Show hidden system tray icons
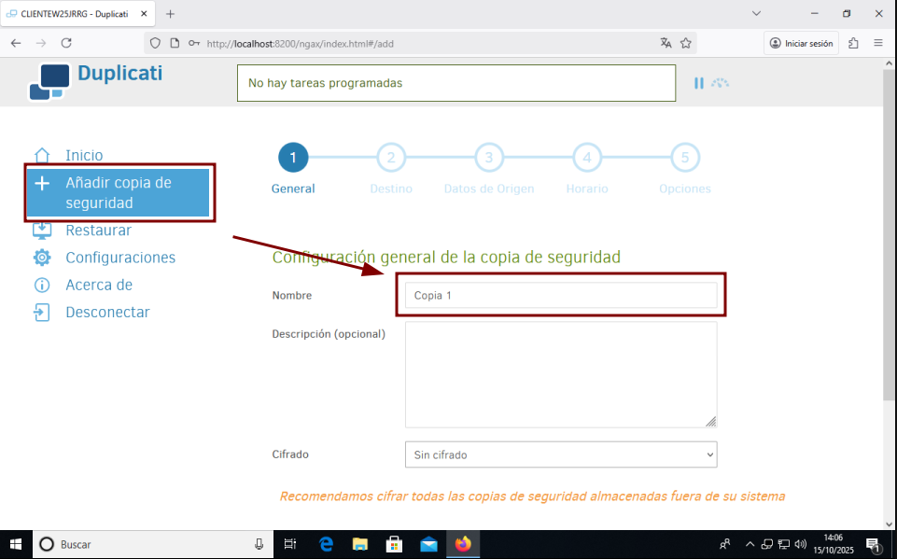Screen dimensions: 897x559 (x=750, y=544)
